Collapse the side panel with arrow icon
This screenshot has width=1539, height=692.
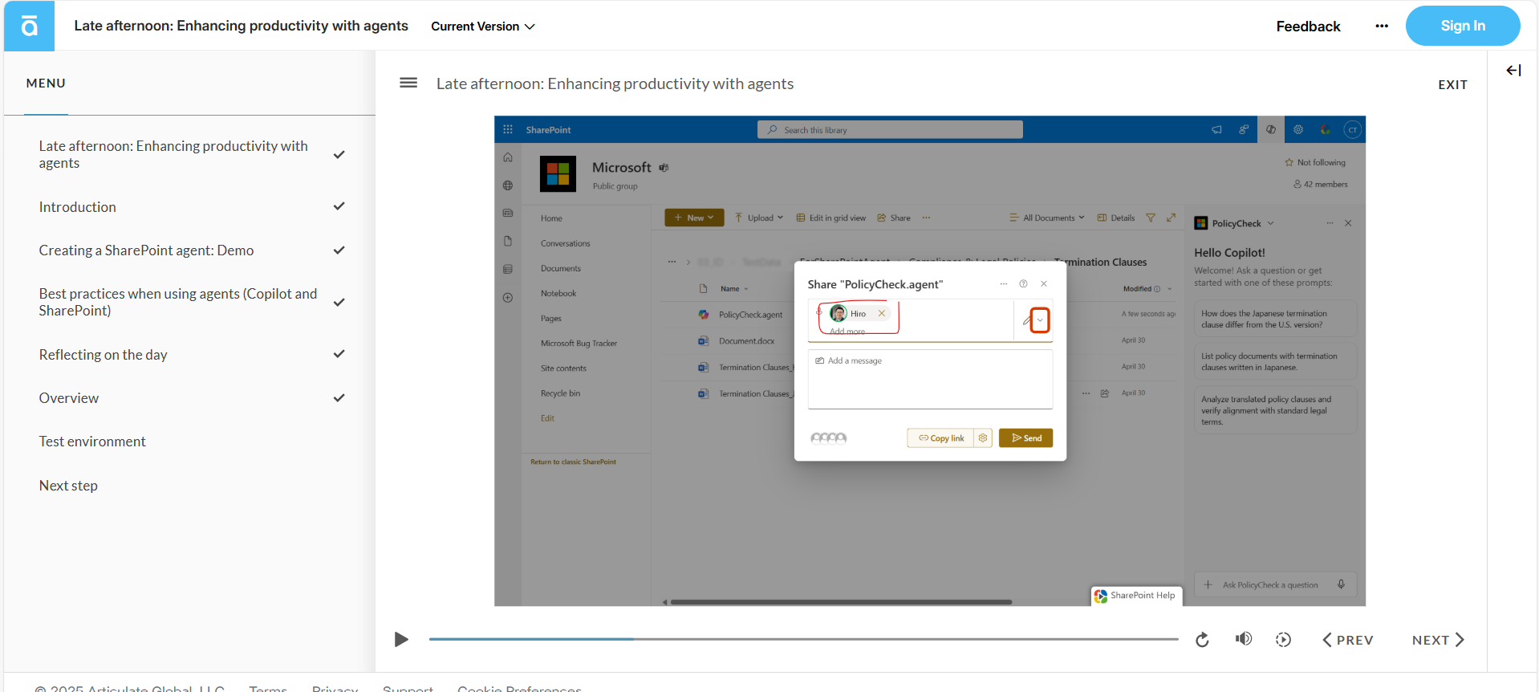tap(1513, 71)
